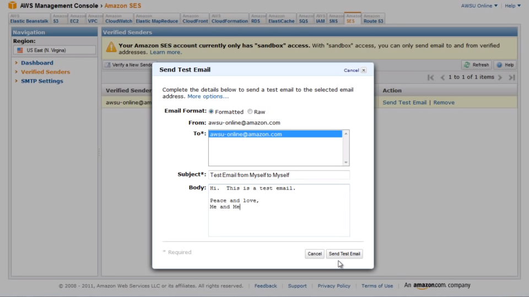Viewport: 529px width, 297px height.
Task: Switch to the ElastiCache tab
Action: [x=282, y=19]
